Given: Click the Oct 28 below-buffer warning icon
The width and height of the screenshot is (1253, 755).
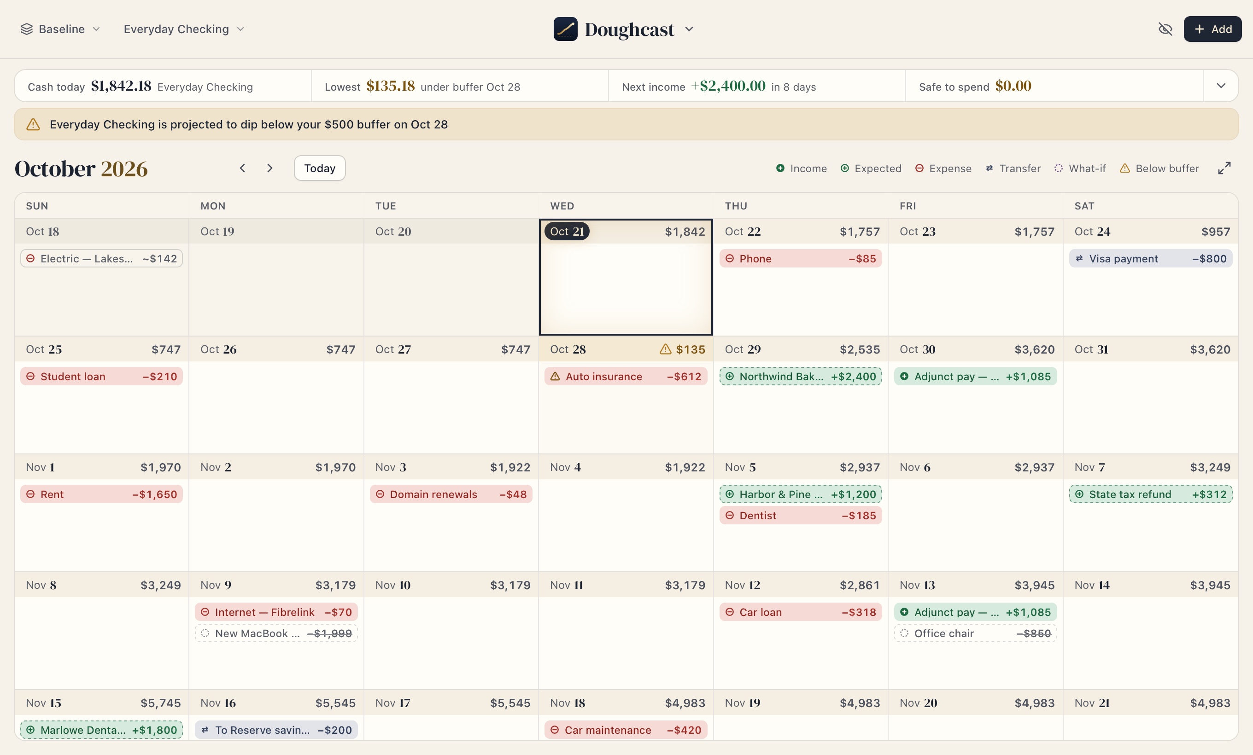Looking at the screenshot, I should (x=666, y=349).
